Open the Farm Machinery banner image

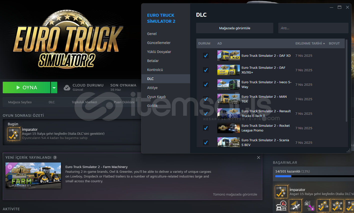(x=33, y=175)
